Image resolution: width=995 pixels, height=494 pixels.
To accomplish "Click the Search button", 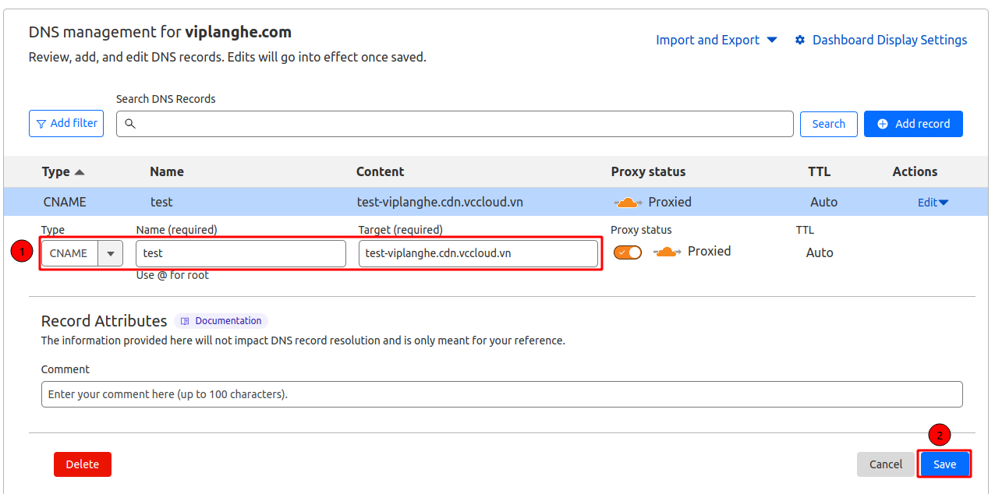I will [x=828, y=124].
